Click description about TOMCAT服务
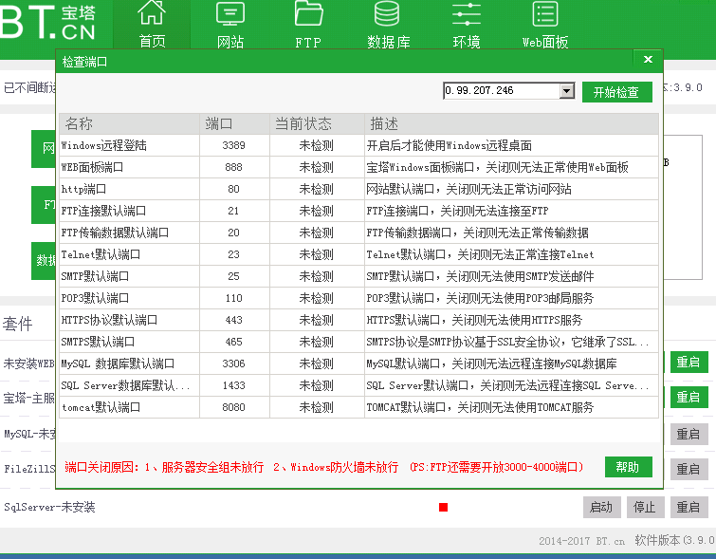 [480, 407]
